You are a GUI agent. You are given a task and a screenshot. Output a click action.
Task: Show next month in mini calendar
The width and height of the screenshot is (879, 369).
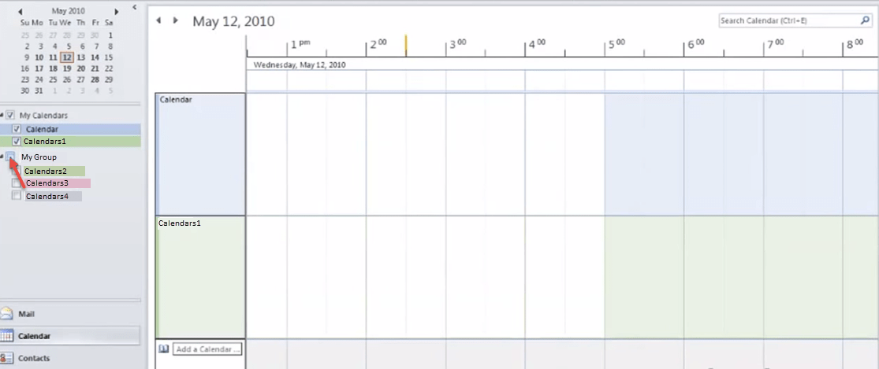117,12
